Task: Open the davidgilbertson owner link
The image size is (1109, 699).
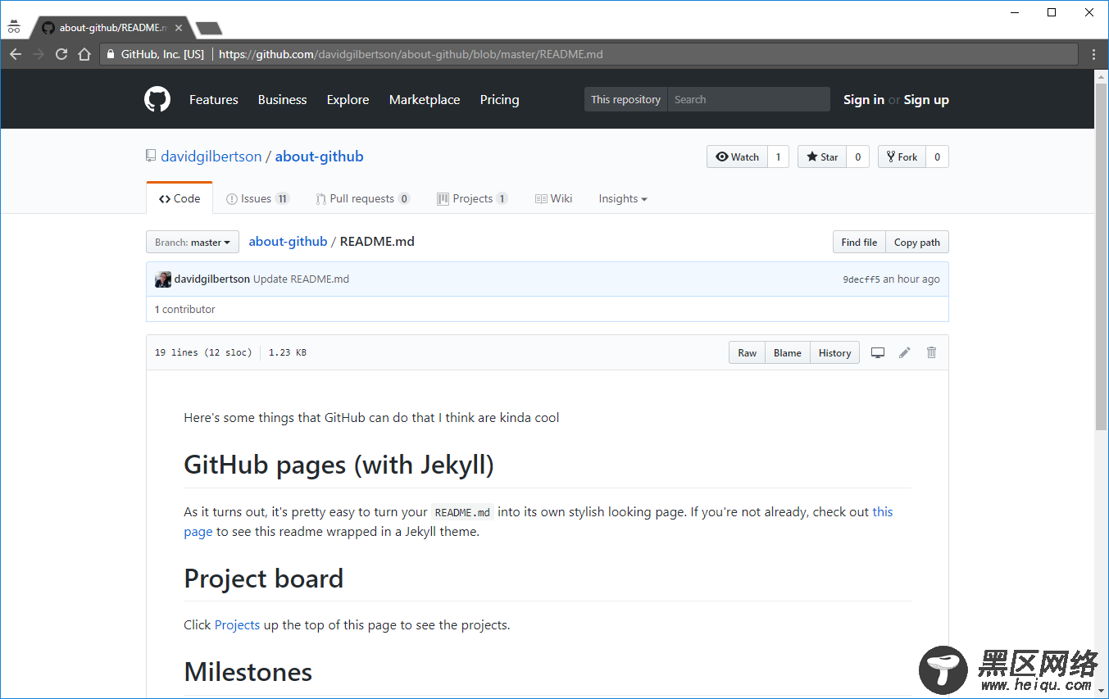Action: (211, 156)
